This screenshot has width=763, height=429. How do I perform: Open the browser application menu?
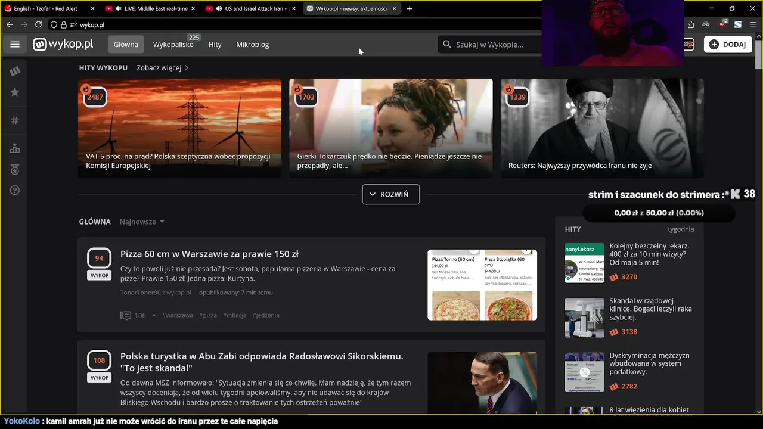(x=753, y=24)
